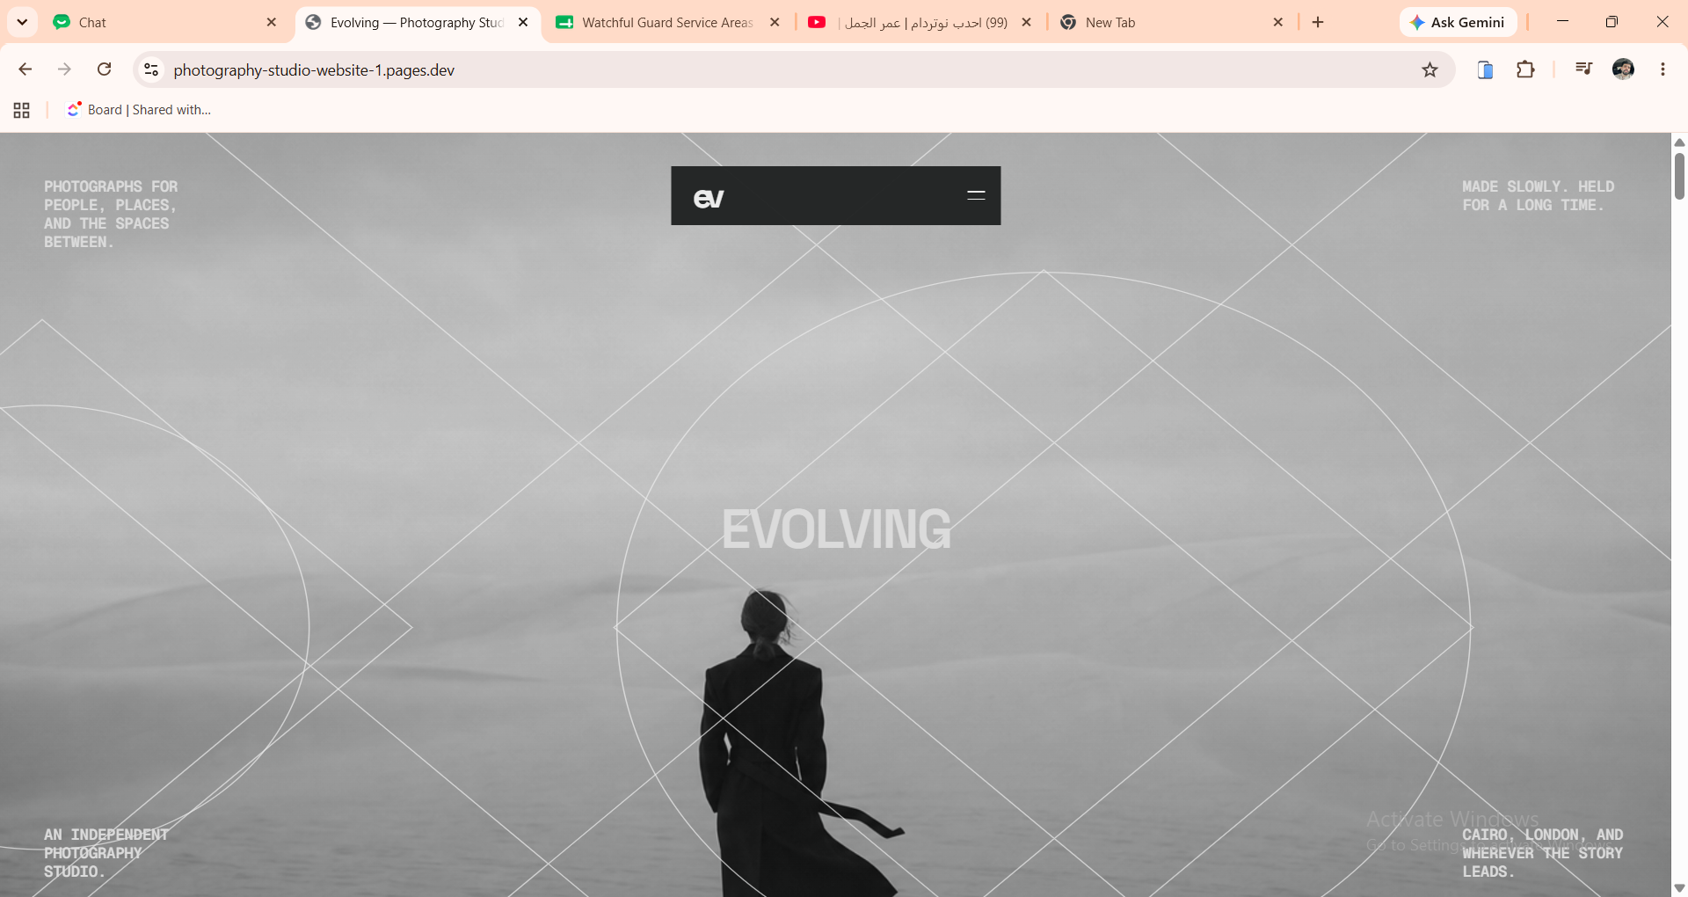Open a new browser tab with plus icon

click(x=1318, y=22)
